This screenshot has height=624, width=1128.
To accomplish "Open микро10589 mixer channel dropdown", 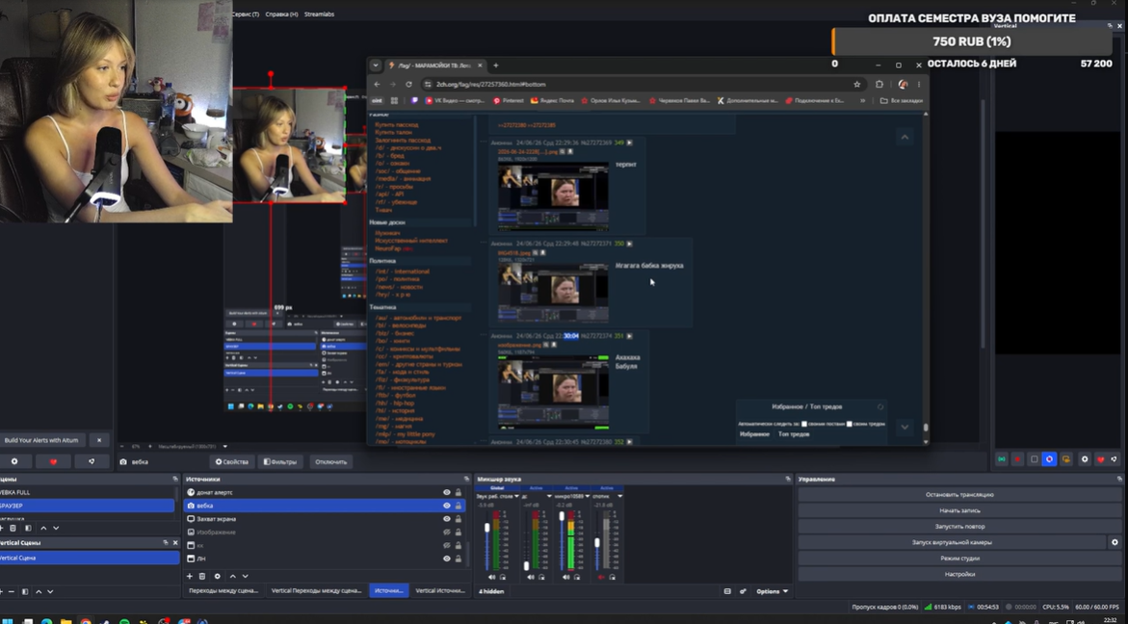I will coord(587,496).
